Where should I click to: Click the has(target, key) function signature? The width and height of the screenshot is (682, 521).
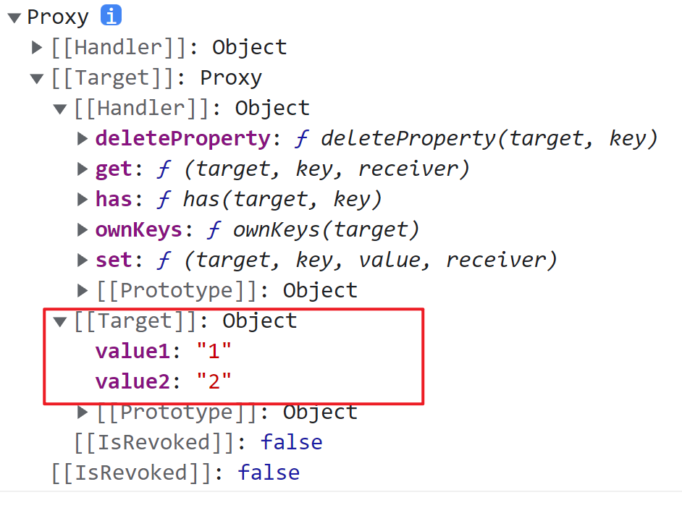(x=282, y=200)
